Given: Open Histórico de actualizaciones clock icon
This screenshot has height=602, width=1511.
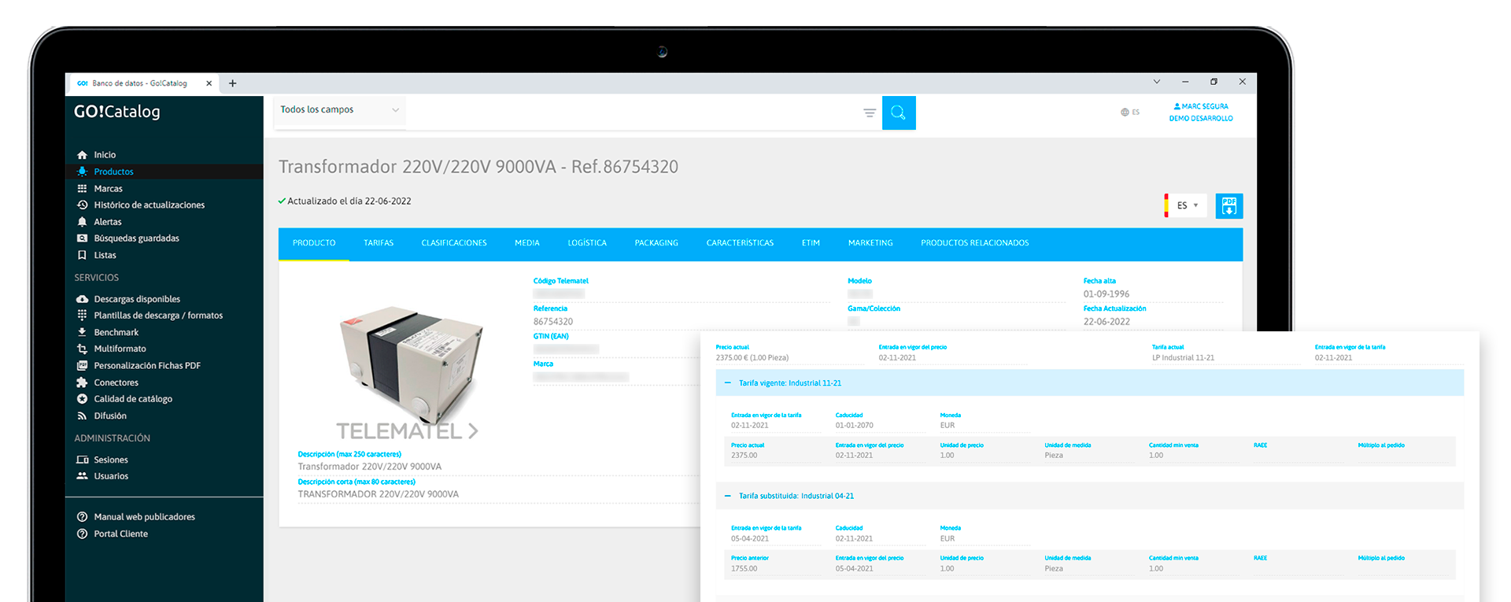Looking at the screenshot, I should (x=82, y=205).
